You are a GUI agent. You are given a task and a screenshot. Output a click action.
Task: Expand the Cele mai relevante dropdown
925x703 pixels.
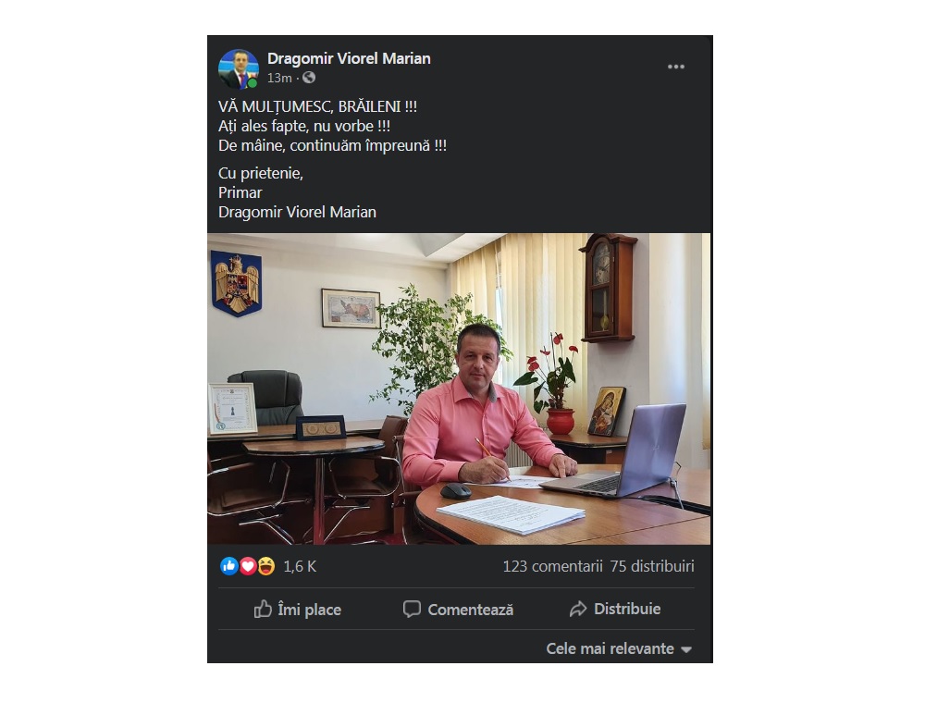click(619, 648)
